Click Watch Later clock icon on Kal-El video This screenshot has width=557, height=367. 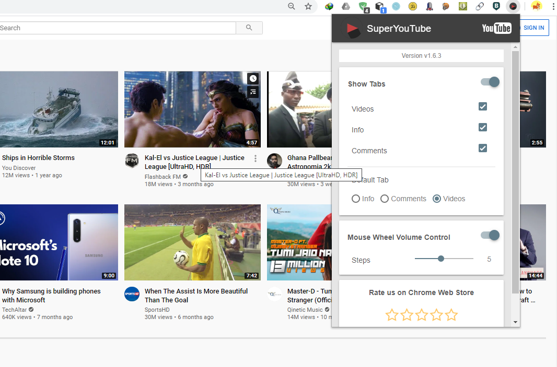[253, 79]
